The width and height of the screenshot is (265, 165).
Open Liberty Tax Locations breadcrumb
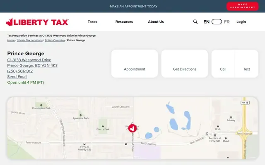(x=30, y=40)
